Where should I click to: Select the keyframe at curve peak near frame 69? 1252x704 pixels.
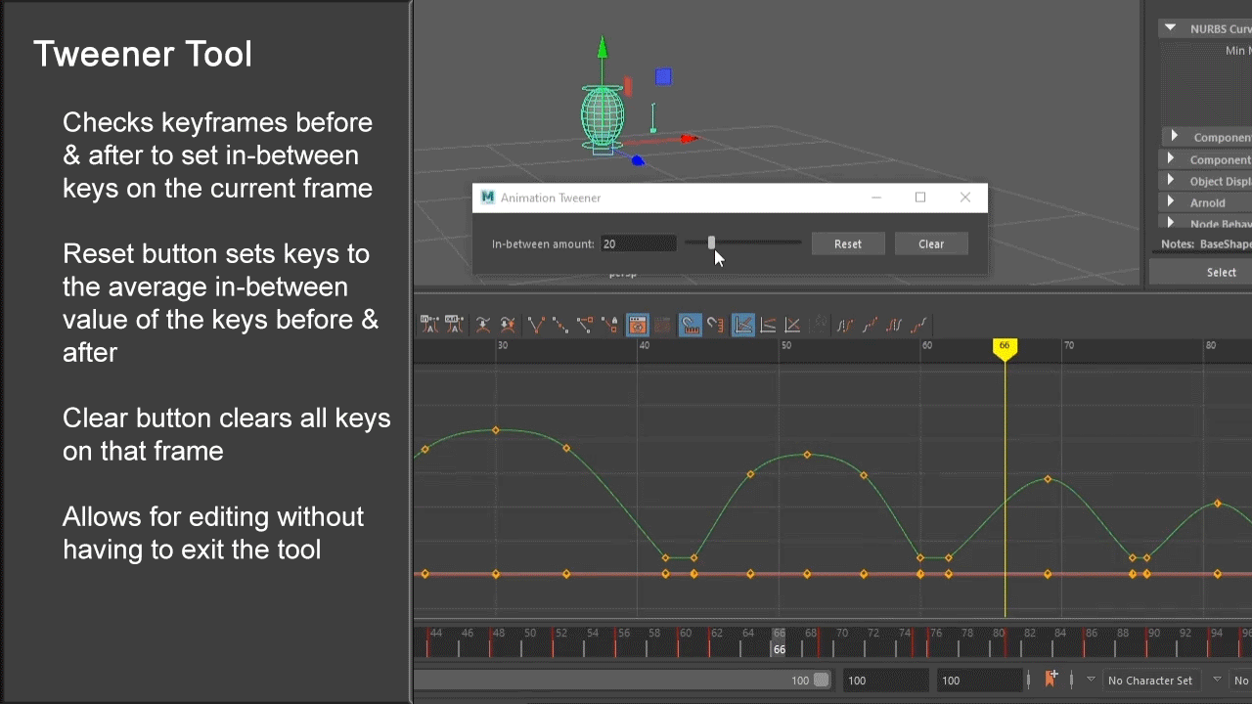click(1048, 479)
